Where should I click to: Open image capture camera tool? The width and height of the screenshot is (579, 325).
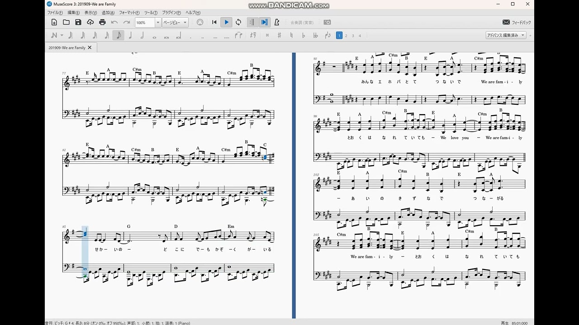click(327, 22)
